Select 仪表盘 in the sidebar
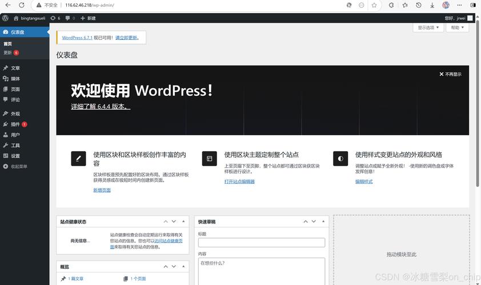Image resolution: width=481 pixels, height=285 pixels. coord(25,32)
